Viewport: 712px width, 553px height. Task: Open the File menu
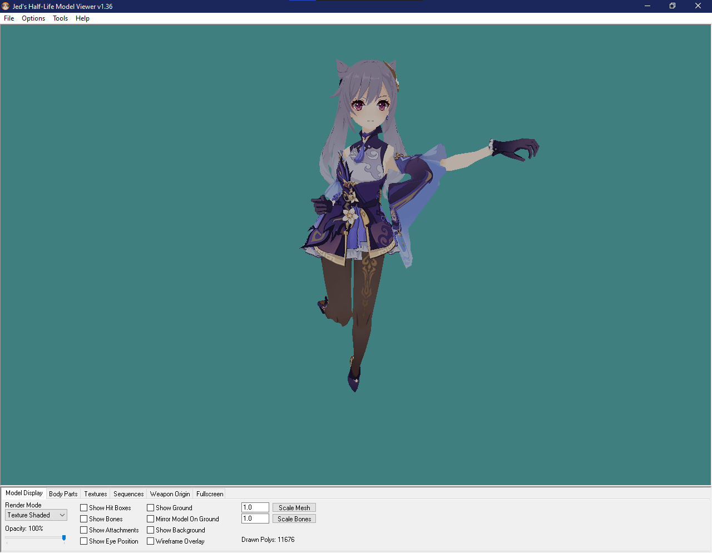click(9, 18)
